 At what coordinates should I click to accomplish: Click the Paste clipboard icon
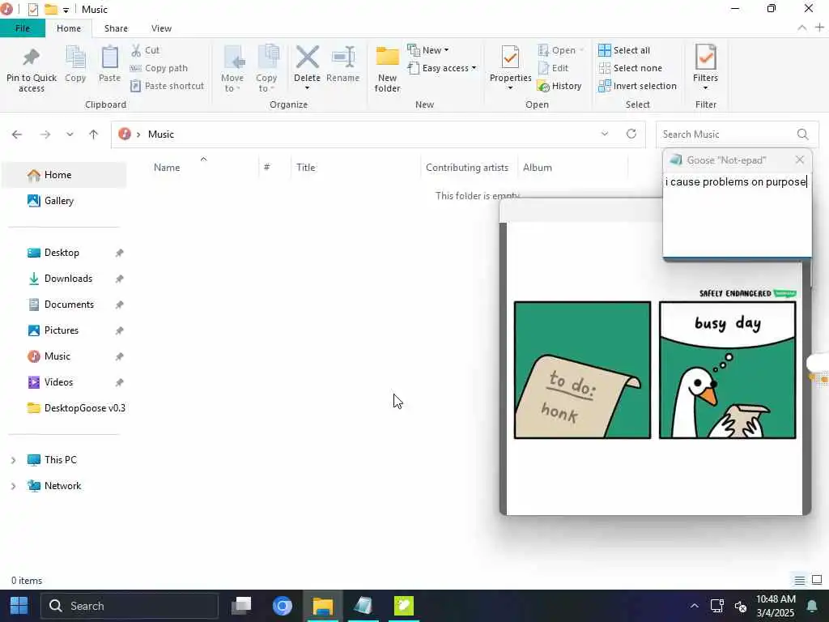(109, 65)
